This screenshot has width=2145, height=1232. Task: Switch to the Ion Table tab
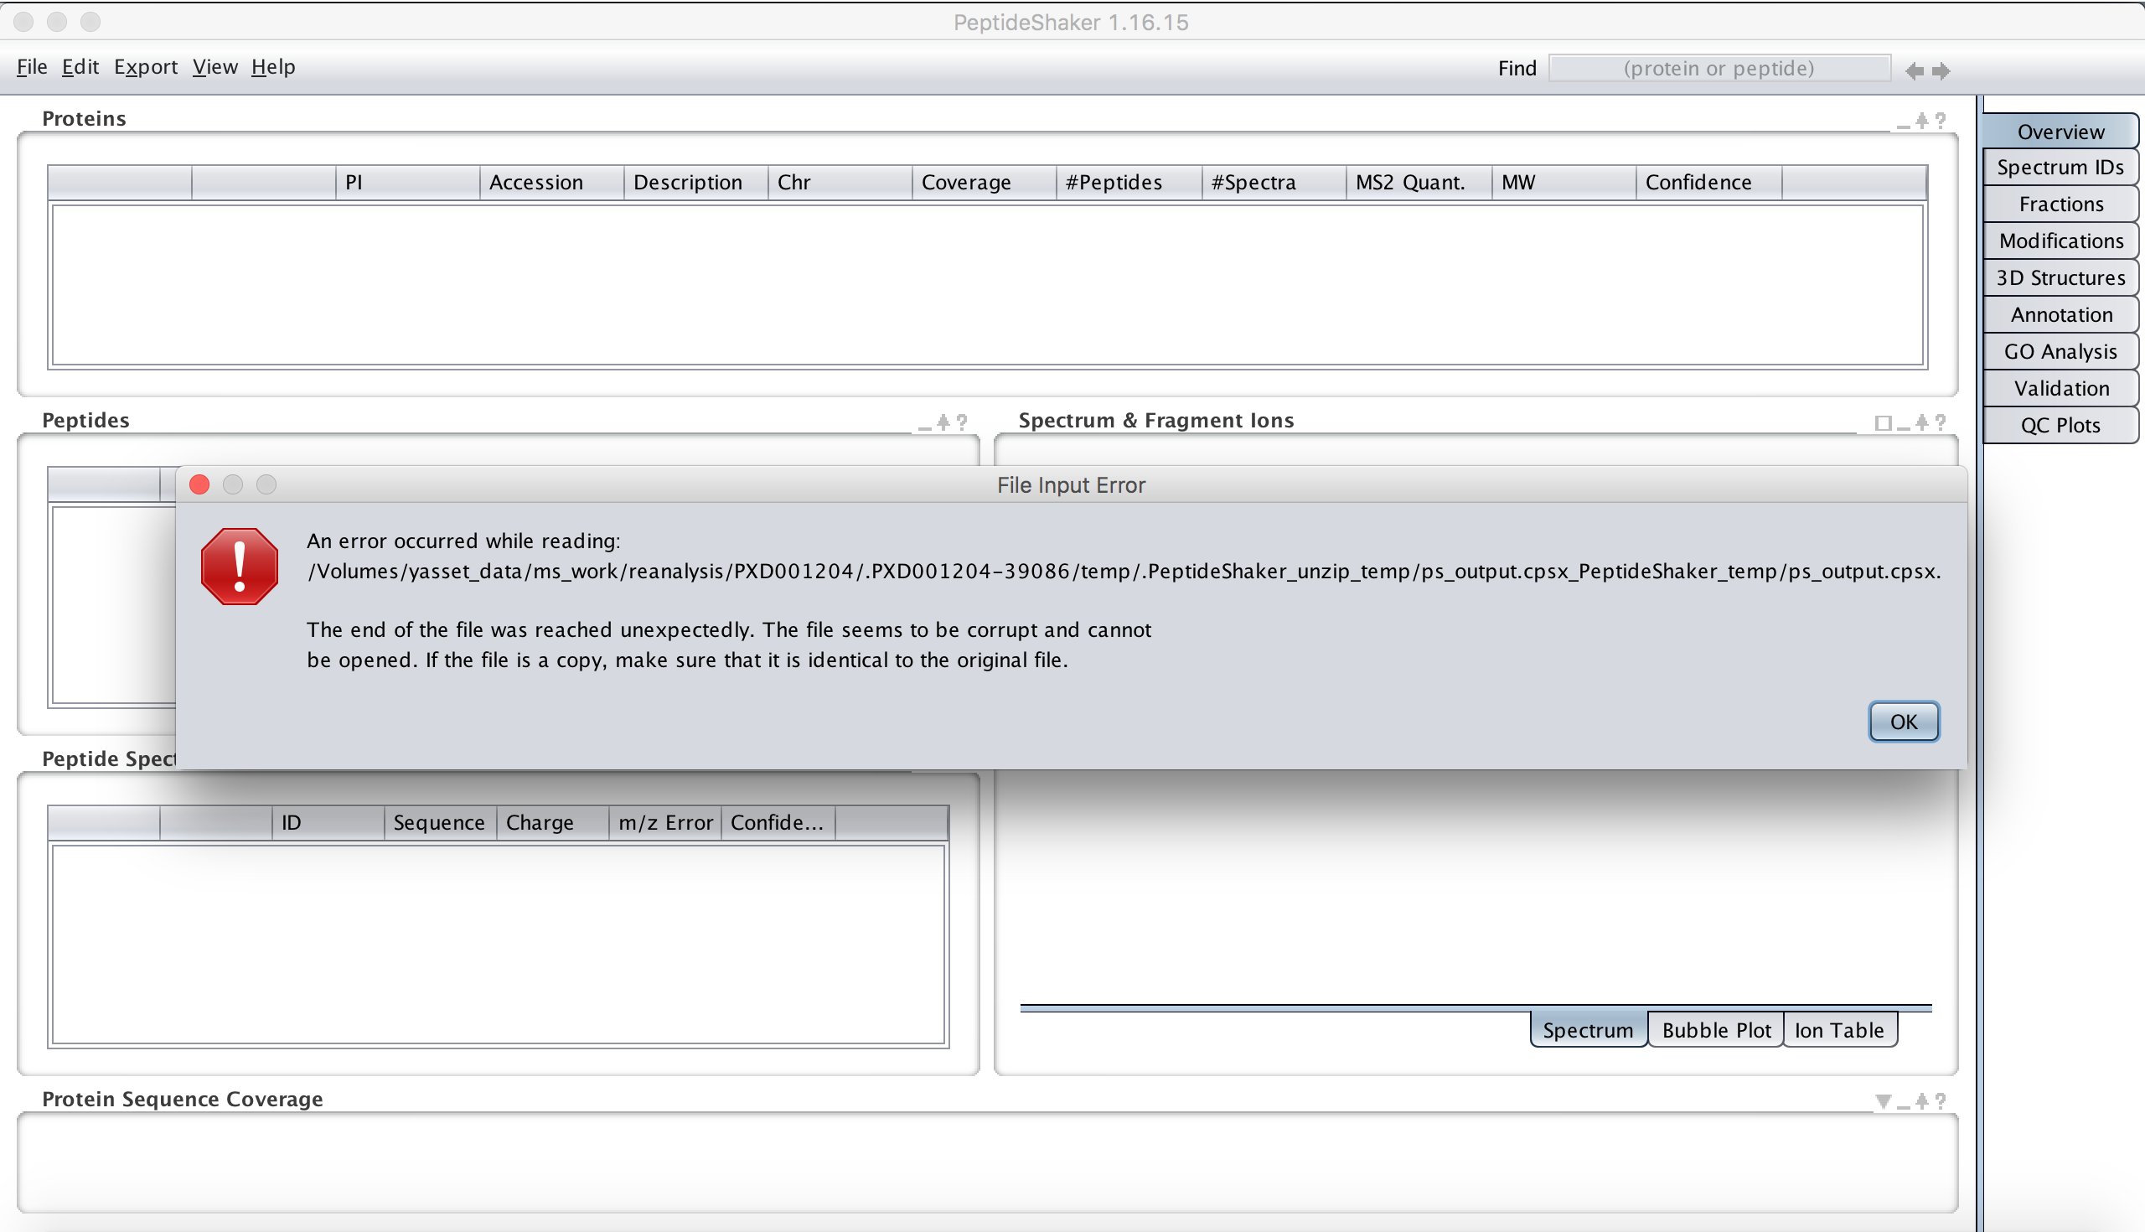(x=1840, y=1030)
